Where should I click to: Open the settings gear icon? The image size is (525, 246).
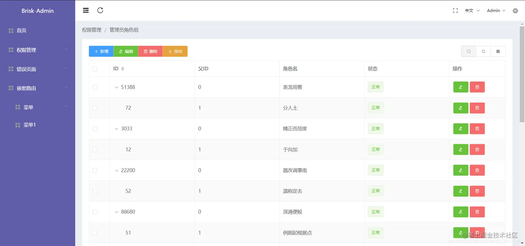point(515,11)
